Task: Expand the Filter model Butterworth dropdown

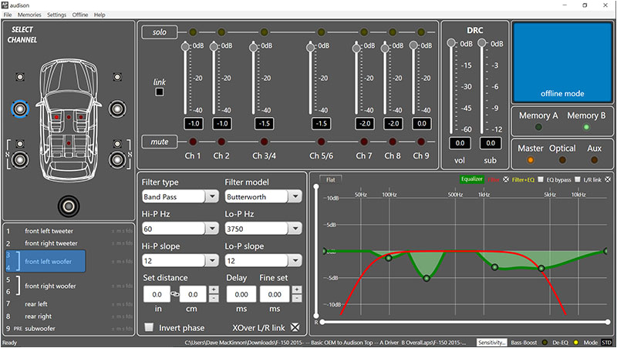Action: point(262,197)
